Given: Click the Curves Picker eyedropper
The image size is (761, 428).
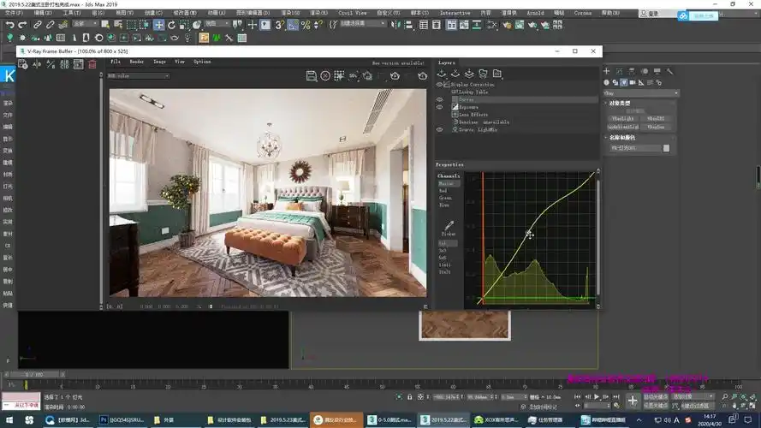Looking at the screenshot, I should (x=449, y=226).
